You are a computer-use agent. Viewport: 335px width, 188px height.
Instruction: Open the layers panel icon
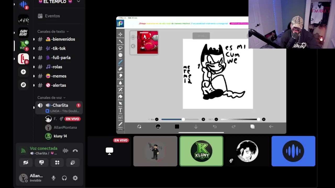click(252, 127)
